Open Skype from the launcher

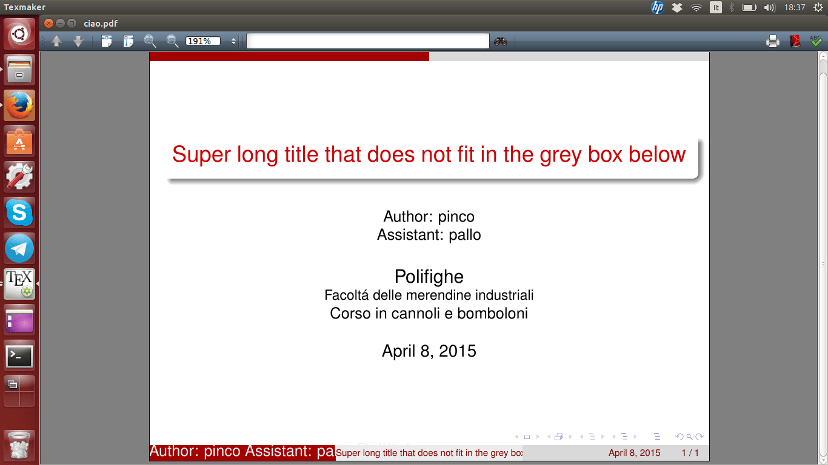click(x=19, y=213)
